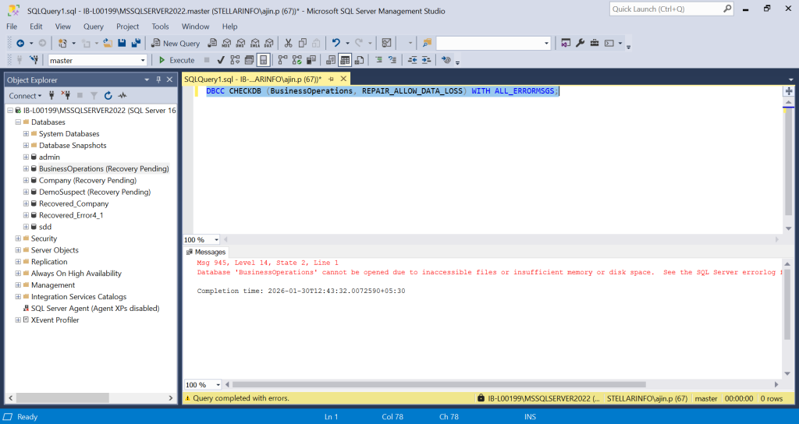The image size is (799, 424).
Task: Close the SQLQuery1.sql tab
Action: [x=343, y=79]
